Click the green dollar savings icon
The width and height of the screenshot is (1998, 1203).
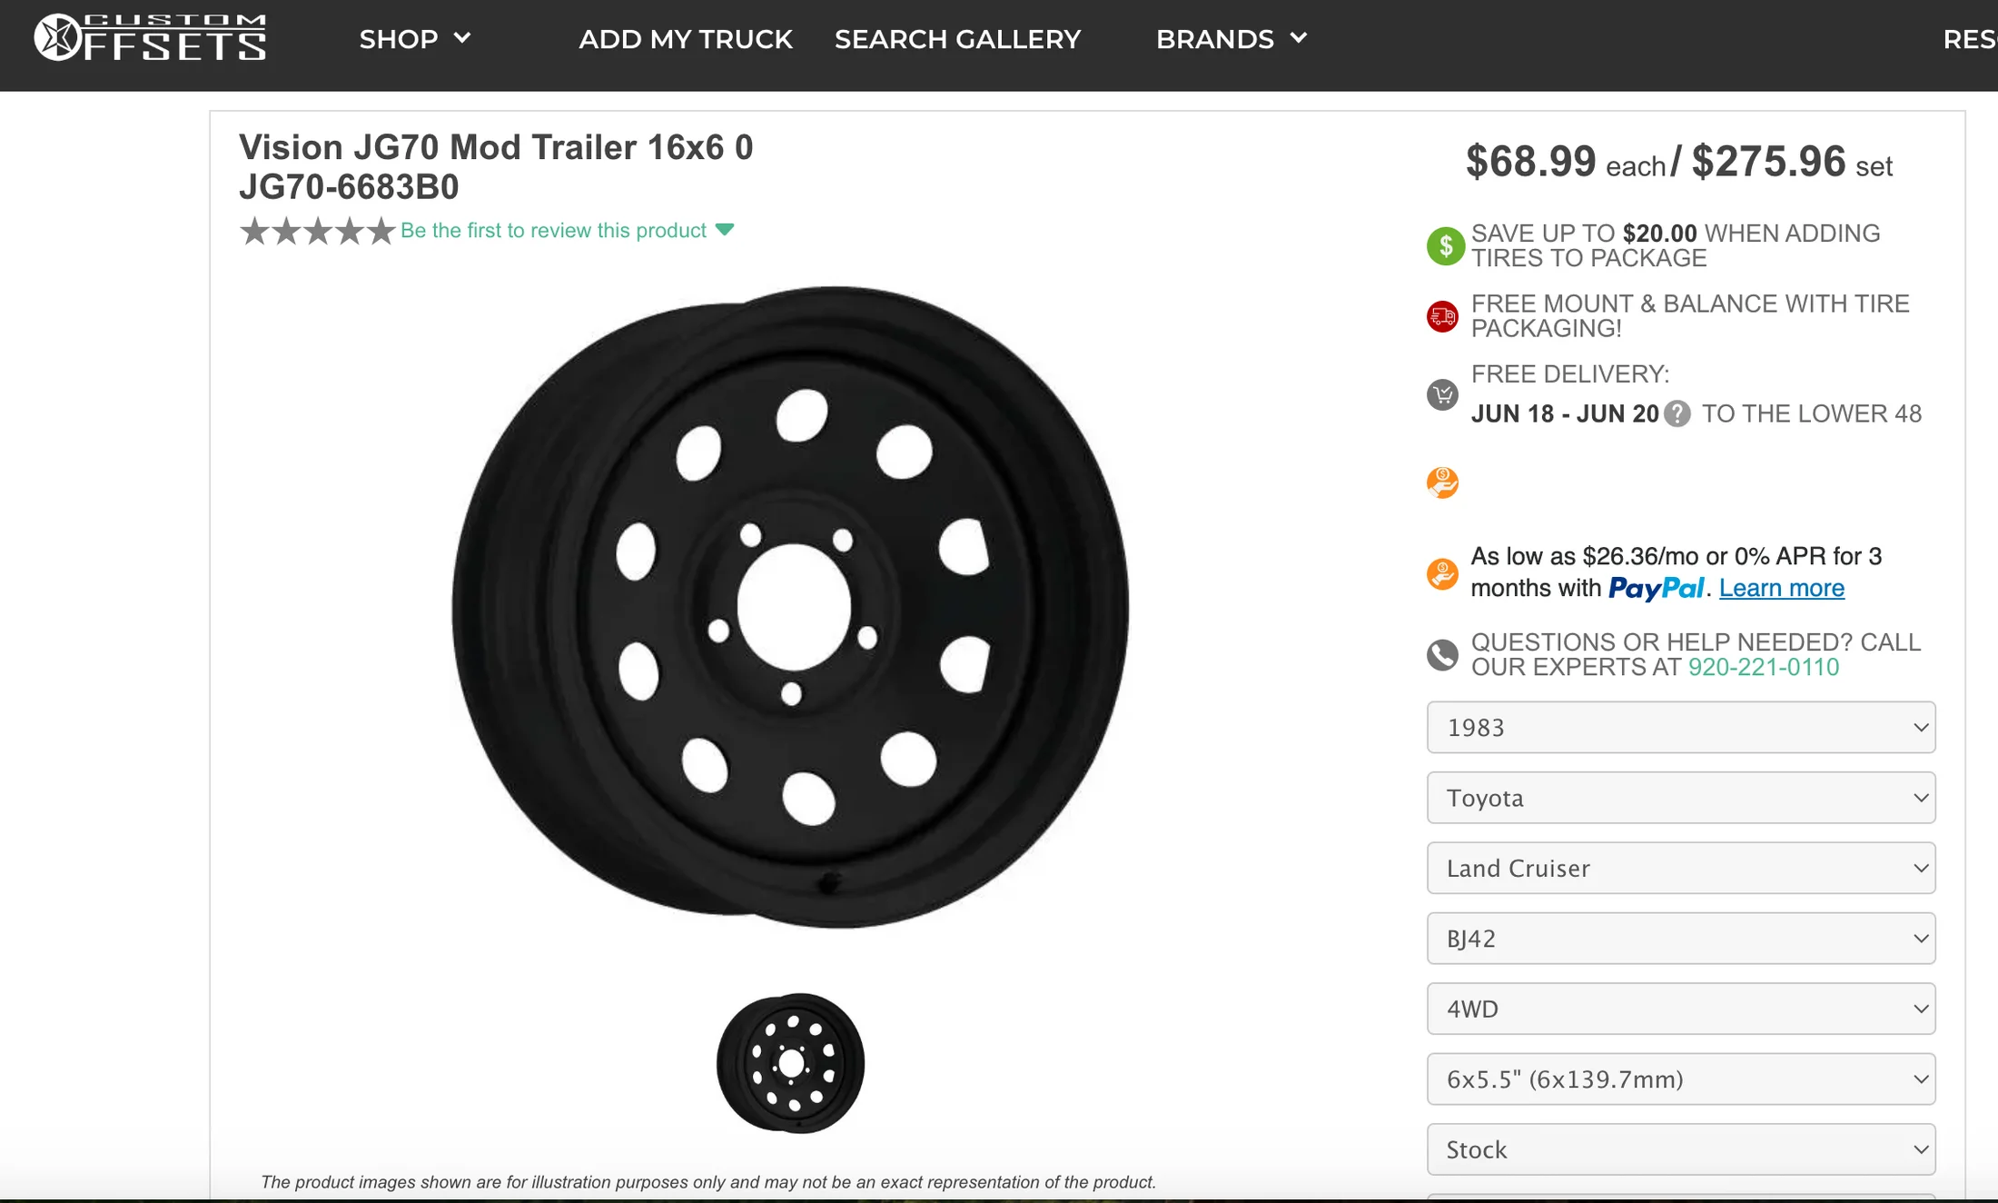click(x=1445, y=246)
